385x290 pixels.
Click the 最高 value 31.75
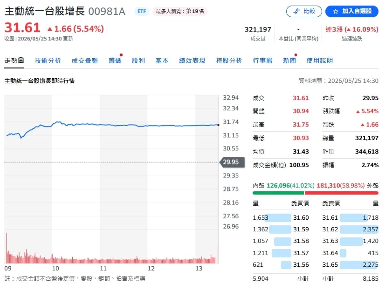click(301, 125)
